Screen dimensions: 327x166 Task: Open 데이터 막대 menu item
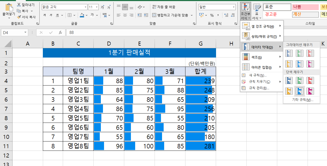tap(262, 47)
